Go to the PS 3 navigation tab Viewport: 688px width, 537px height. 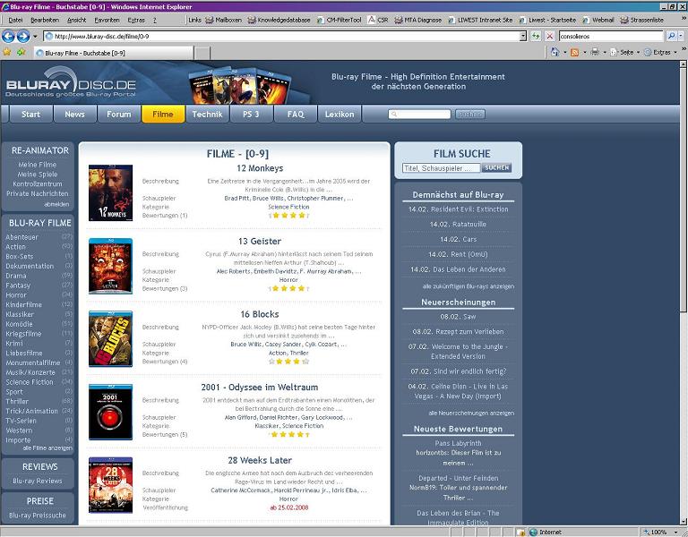pos(251,115)
